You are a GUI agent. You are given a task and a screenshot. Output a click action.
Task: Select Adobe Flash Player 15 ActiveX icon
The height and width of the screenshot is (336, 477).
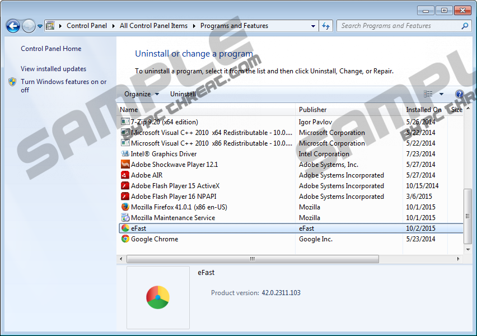coord(125,186)
